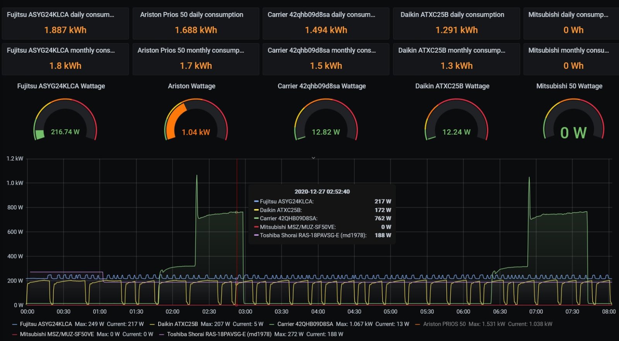Click the red Mitsubishi legend color line

pyautogui.click(x=15, y=334)
